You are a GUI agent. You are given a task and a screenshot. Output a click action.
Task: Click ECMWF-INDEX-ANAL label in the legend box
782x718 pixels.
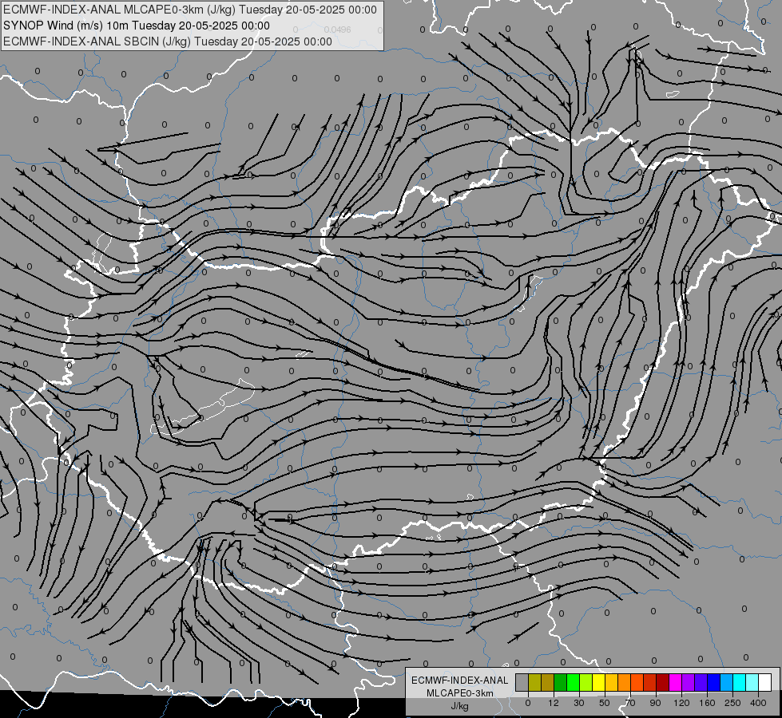click(459, 681)
